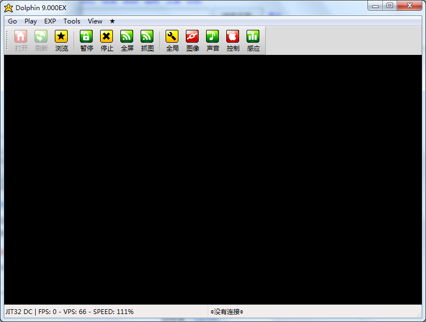Pause emulation with the 暂停 icon
This screenshot has height=322, width=426.
click(x=86, y=39)
